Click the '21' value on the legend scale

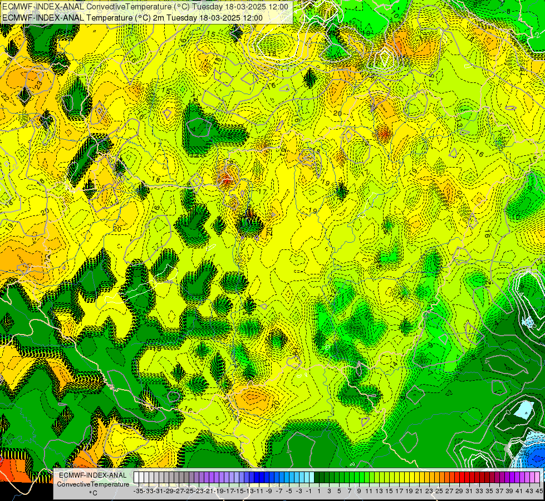point(419,490)
